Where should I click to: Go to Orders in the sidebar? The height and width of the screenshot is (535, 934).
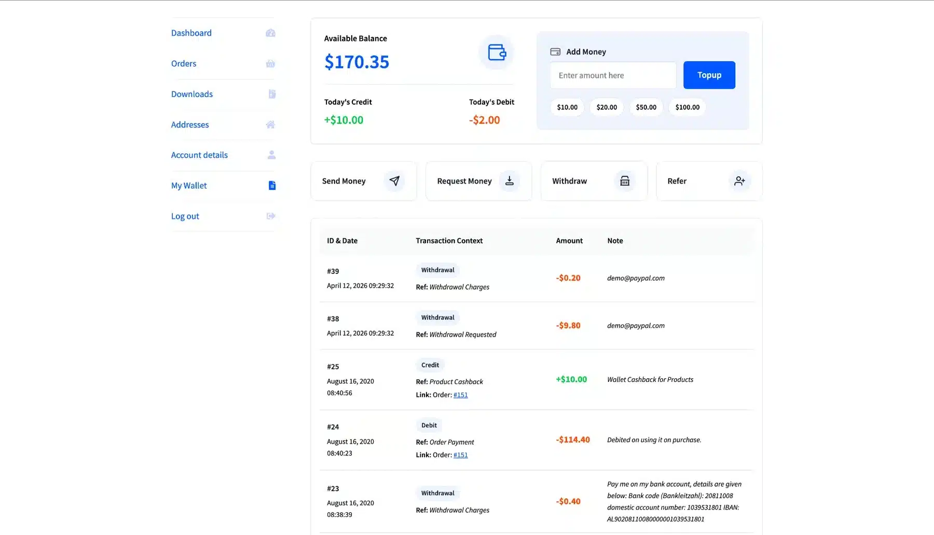[184, 63]
